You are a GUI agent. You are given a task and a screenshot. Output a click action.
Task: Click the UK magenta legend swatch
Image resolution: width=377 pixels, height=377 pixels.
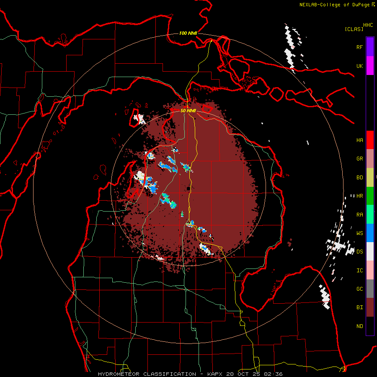pos(370,66)
